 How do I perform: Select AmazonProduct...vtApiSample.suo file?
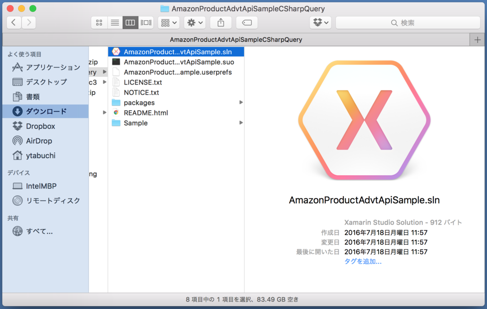pos(176,62)
